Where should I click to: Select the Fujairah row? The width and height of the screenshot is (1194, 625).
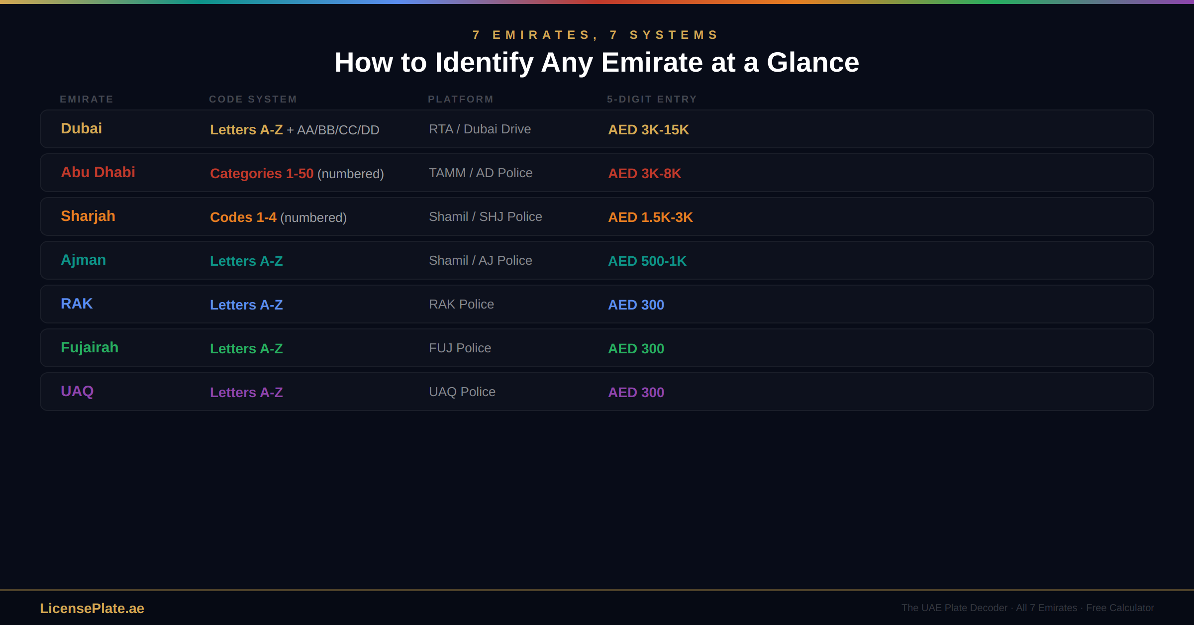597,347
